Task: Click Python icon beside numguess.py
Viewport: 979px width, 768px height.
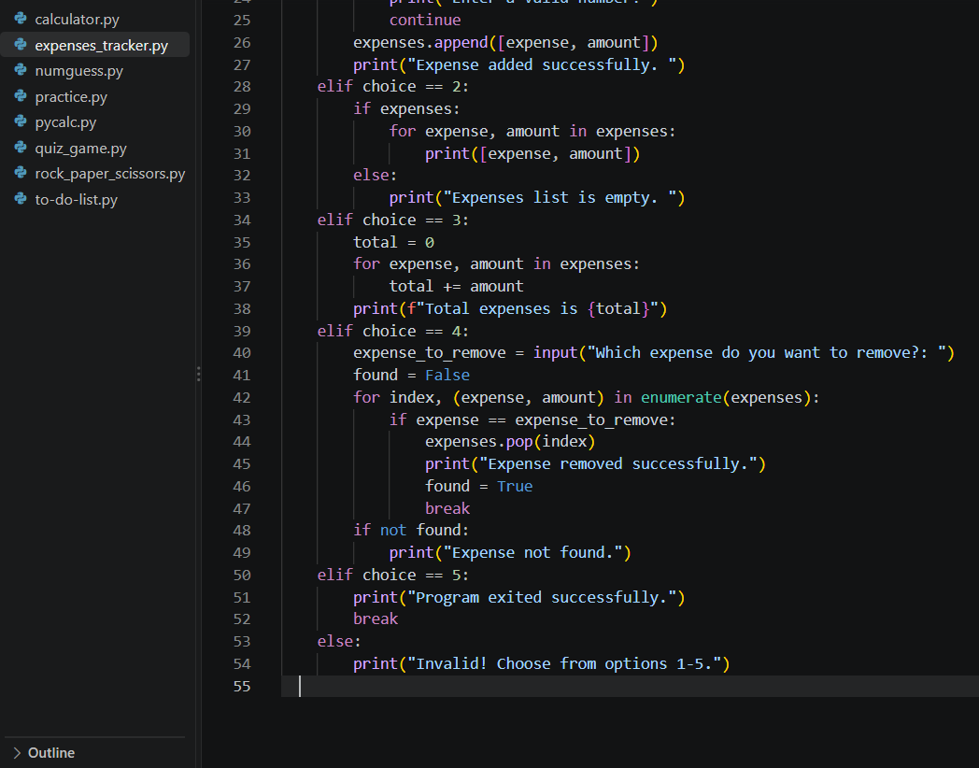Action: (21, 69)
